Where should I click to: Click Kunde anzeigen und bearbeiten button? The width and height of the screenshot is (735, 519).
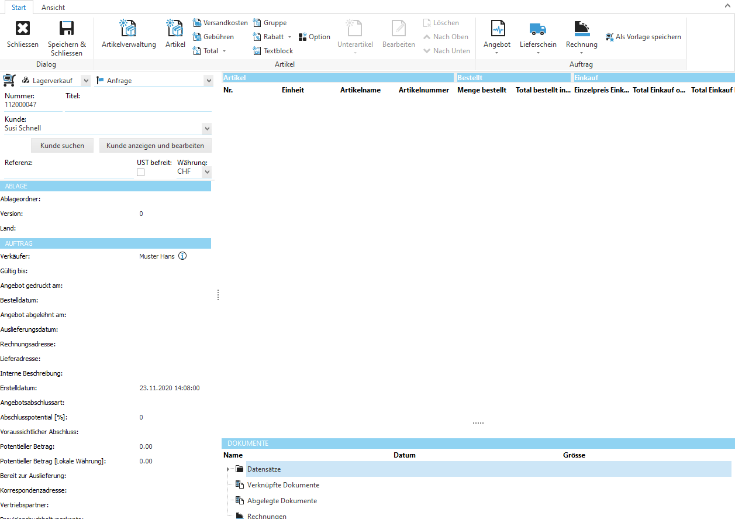155,146
